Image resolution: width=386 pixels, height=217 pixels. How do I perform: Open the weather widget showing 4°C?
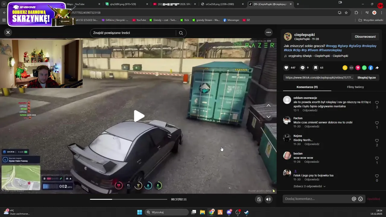[x=17, y=212]
